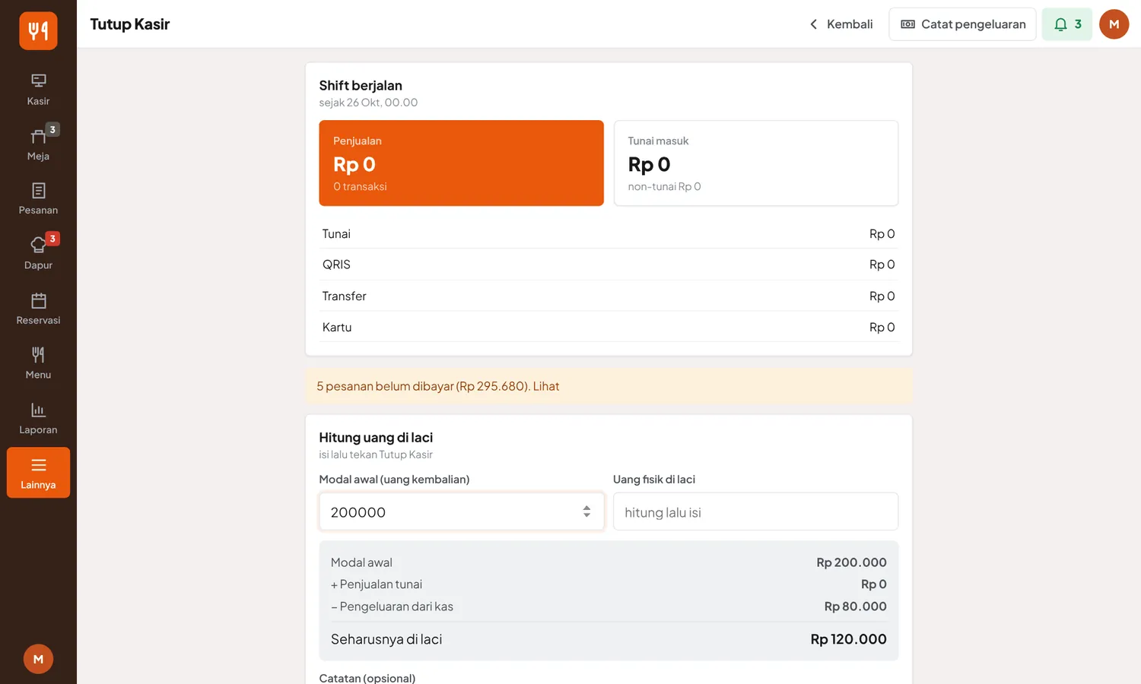Go to Meja tables view
The height and width of the screenshot is (684, 1141).
click(38, 144)
